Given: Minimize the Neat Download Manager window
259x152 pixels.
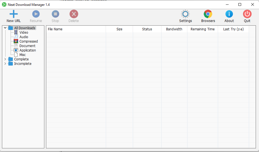Looking at the screenshot, I should [x=227, y=5].
